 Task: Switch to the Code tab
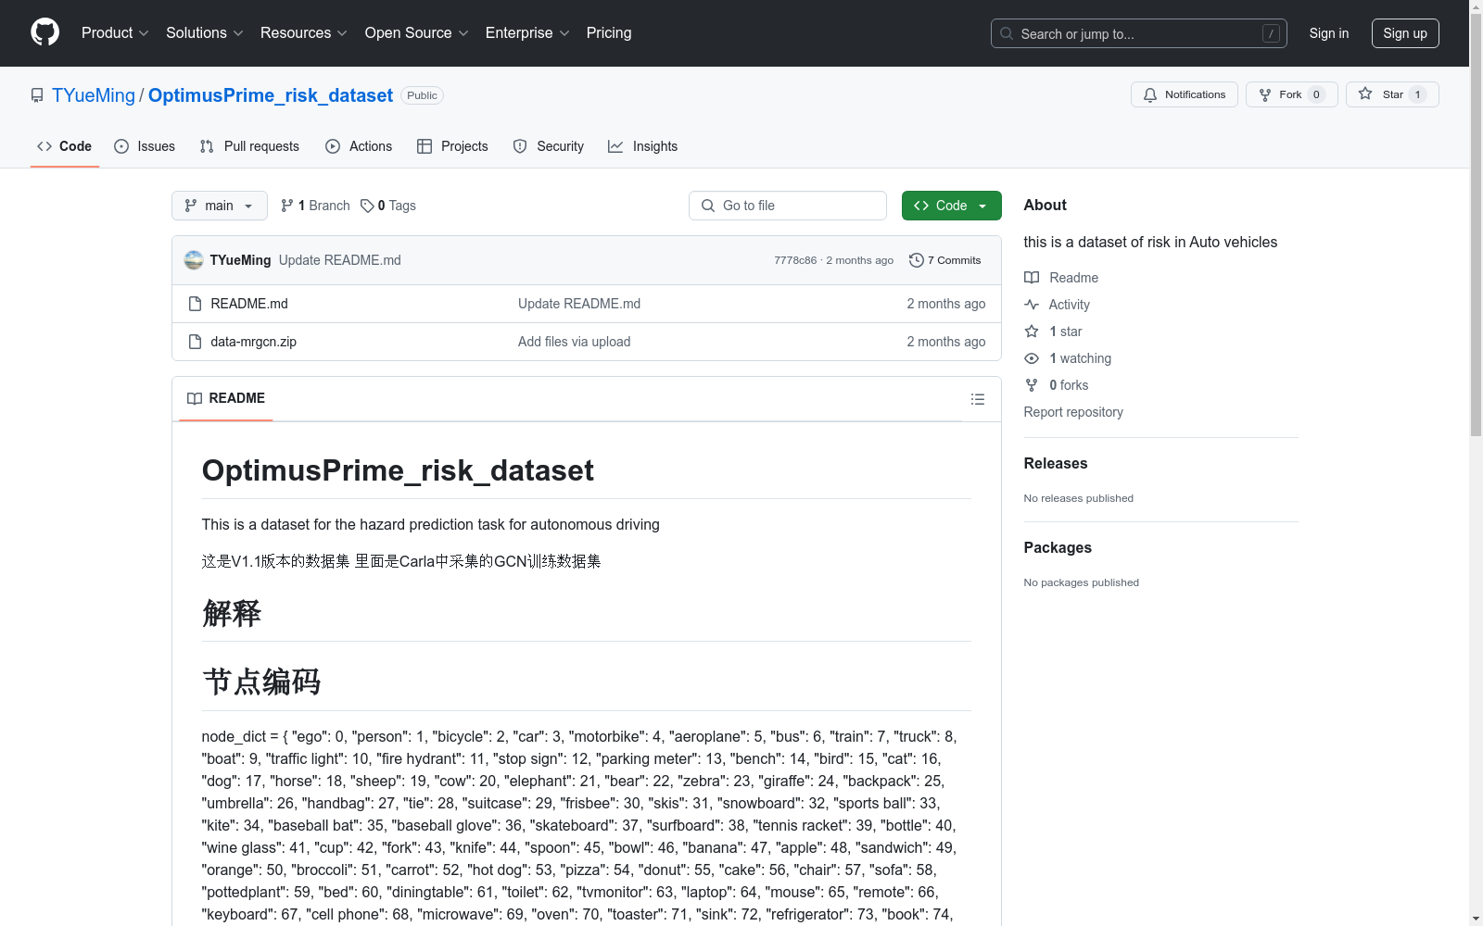pos(64,146)
